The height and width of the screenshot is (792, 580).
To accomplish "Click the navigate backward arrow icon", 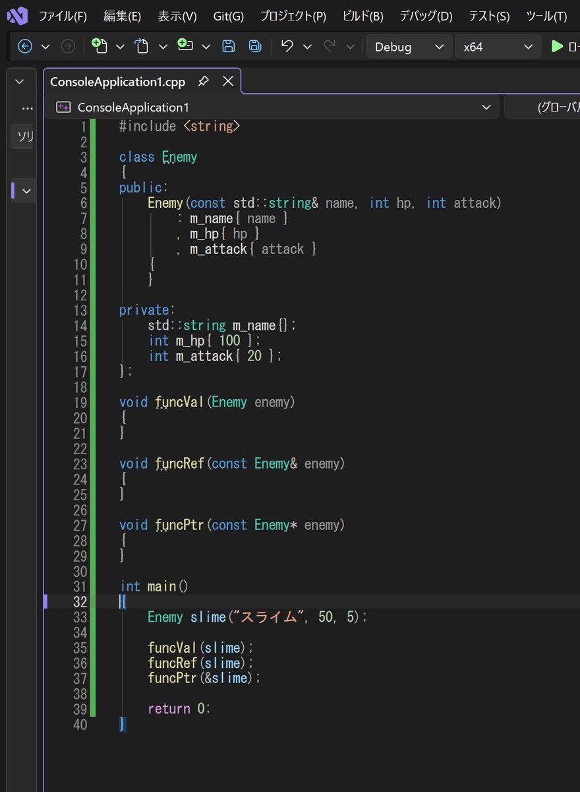I will coord(25,46).
